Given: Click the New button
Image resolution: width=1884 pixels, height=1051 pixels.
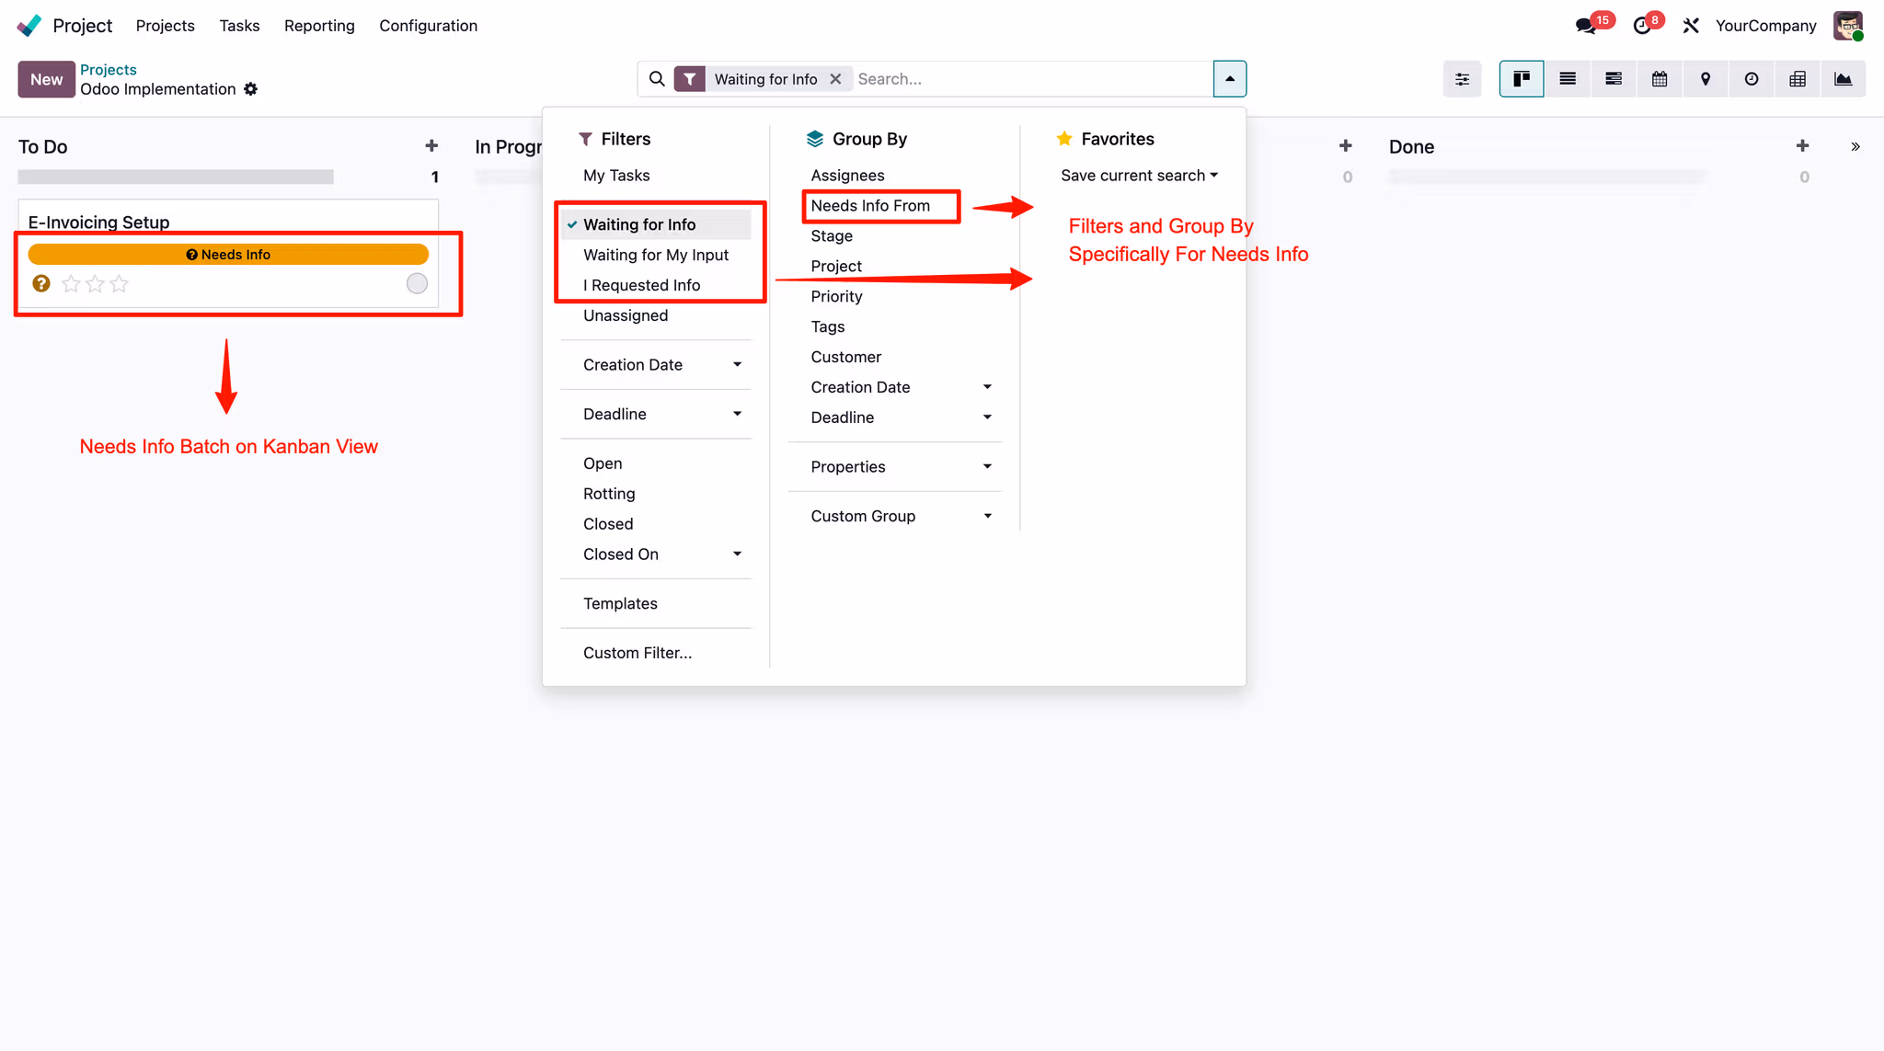Looking at the screenshot, I should tap(46, 79).
